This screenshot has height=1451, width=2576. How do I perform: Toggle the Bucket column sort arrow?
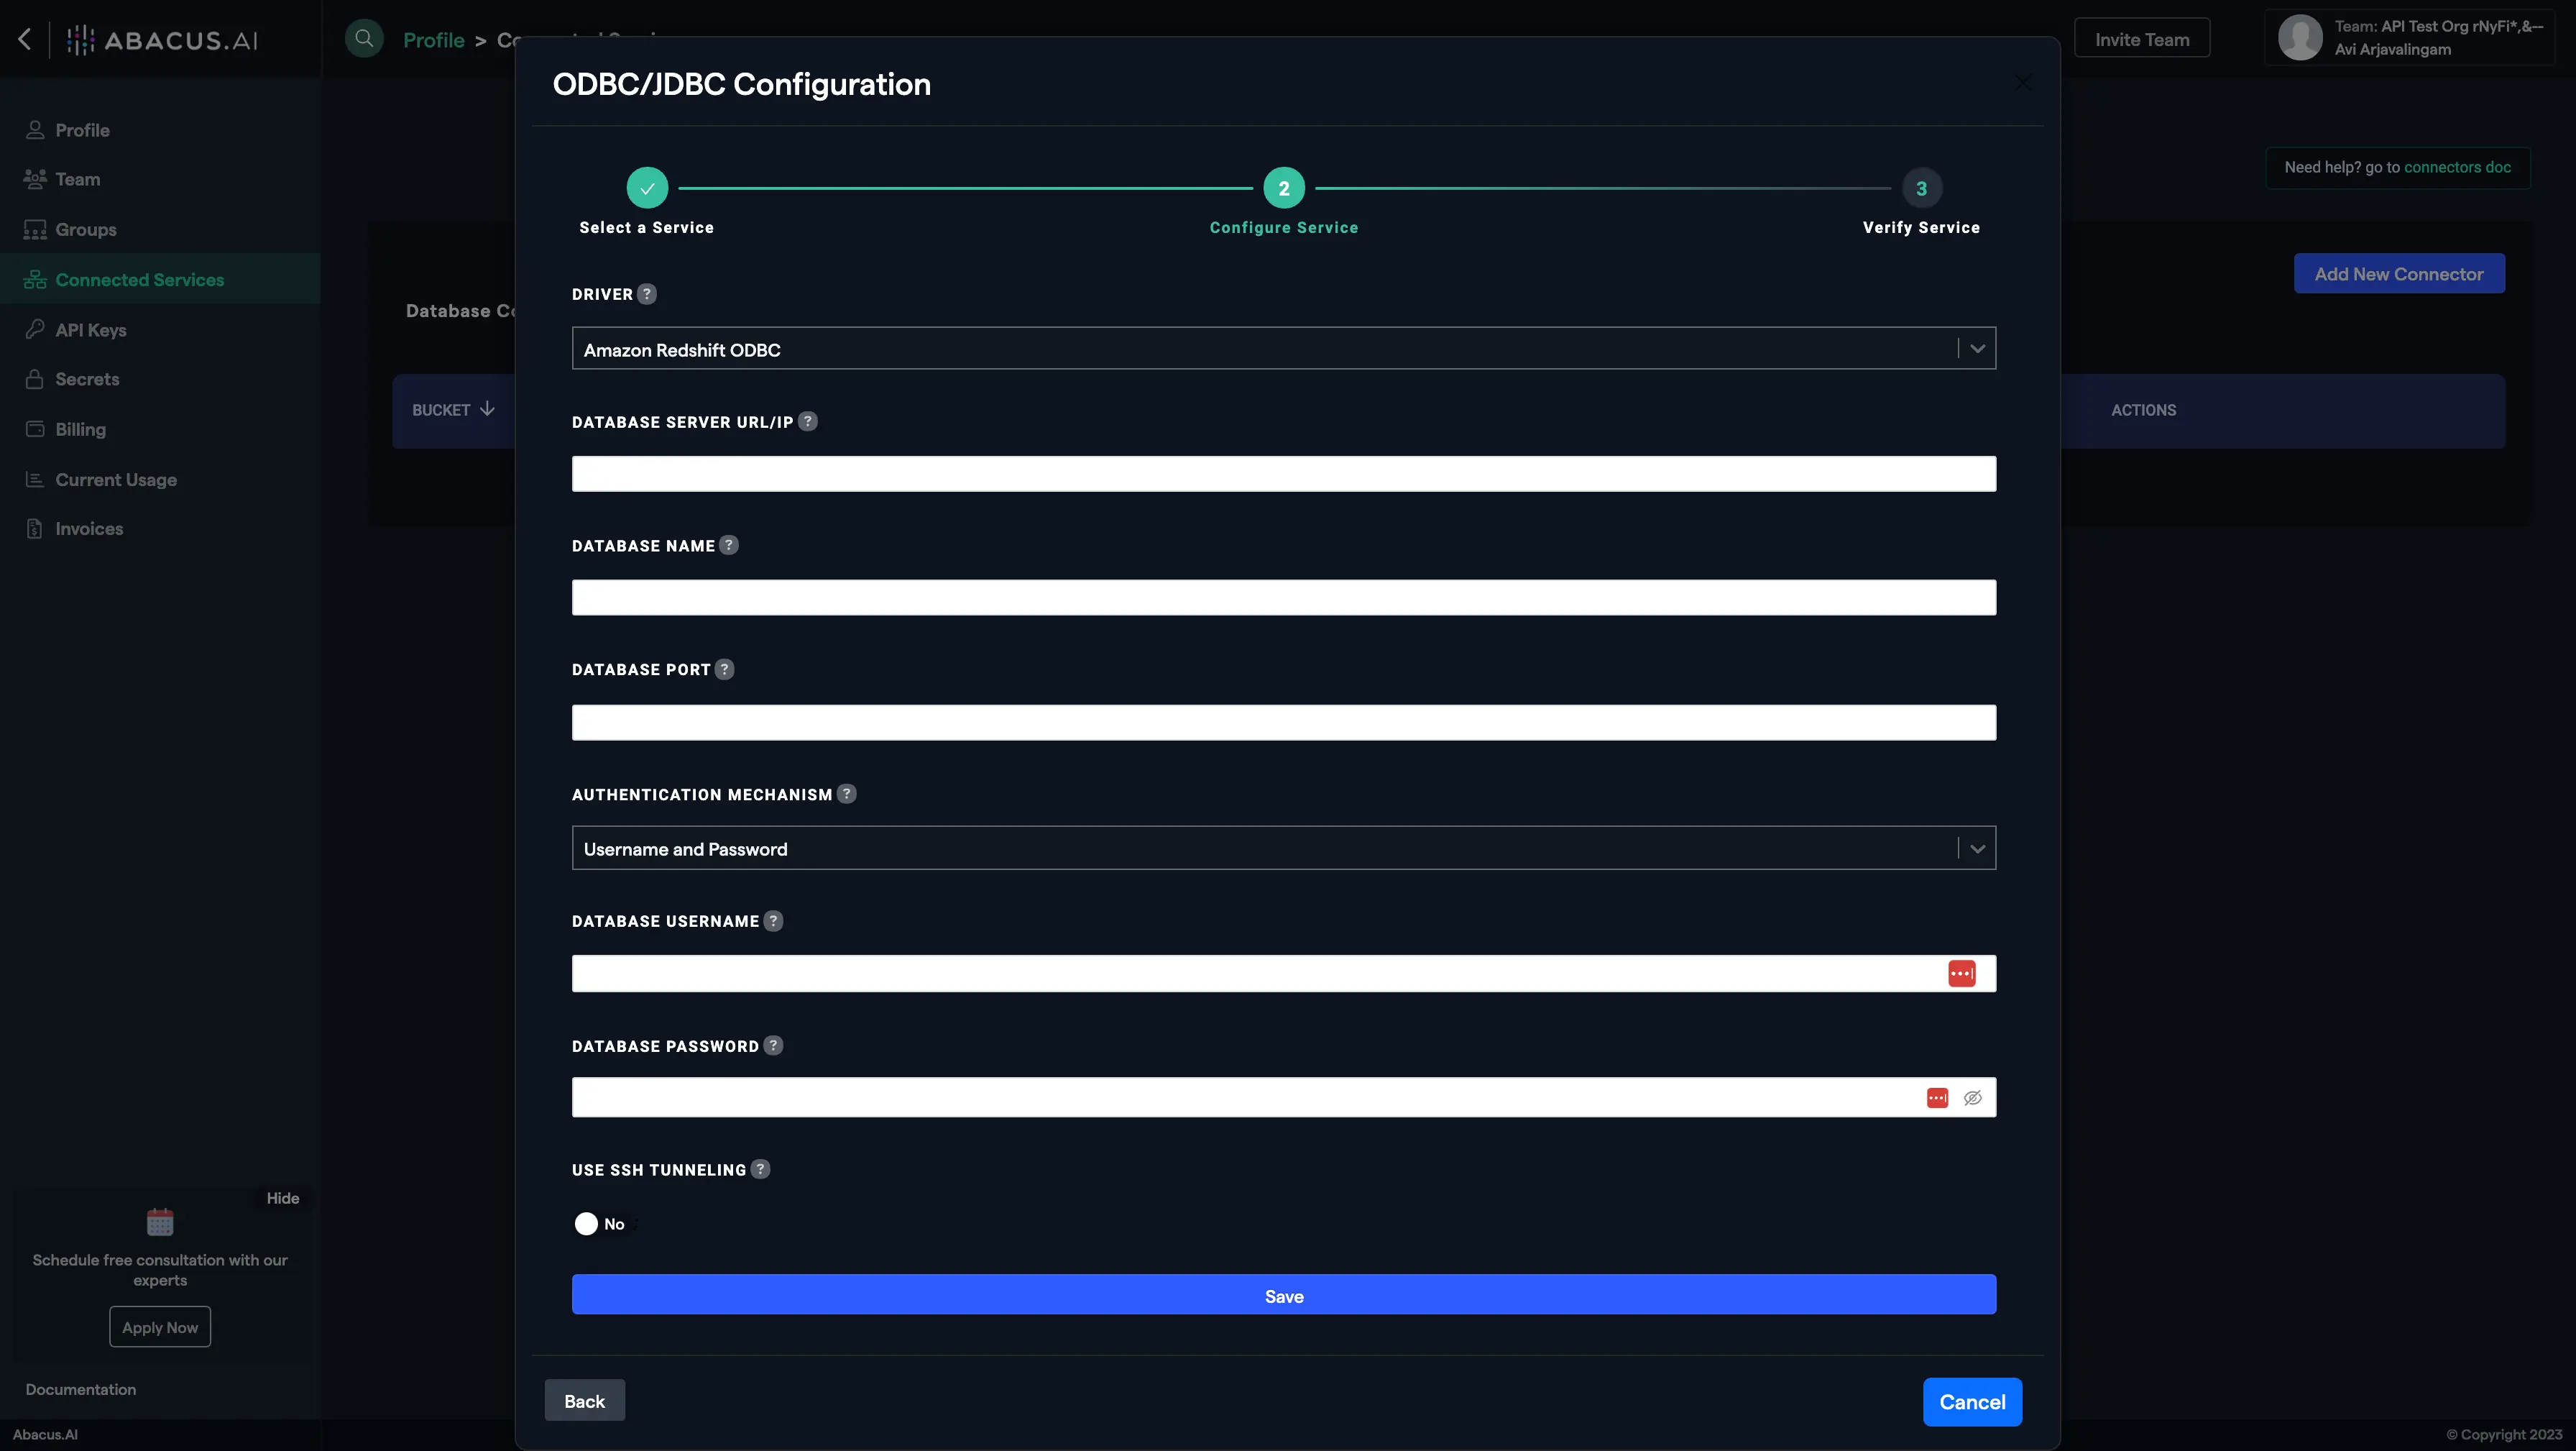point(487,408)
